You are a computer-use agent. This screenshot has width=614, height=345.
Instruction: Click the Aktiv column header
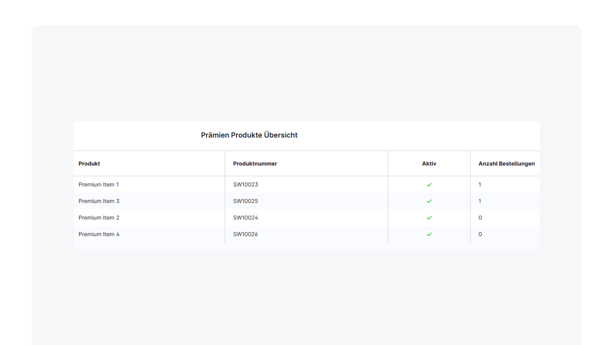[429, 164]
